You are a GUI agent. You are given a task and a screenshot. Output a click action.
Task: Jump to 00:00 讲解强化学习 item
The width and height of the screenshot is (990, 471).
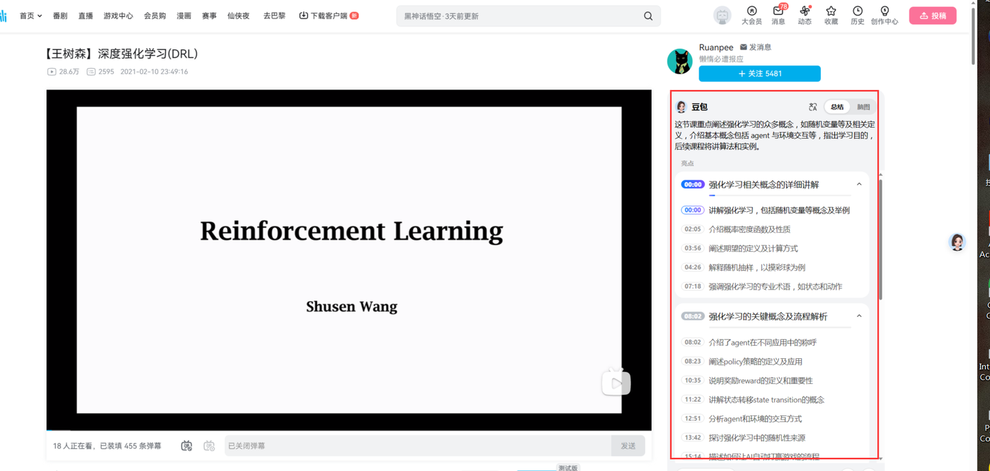coord(765,210)
